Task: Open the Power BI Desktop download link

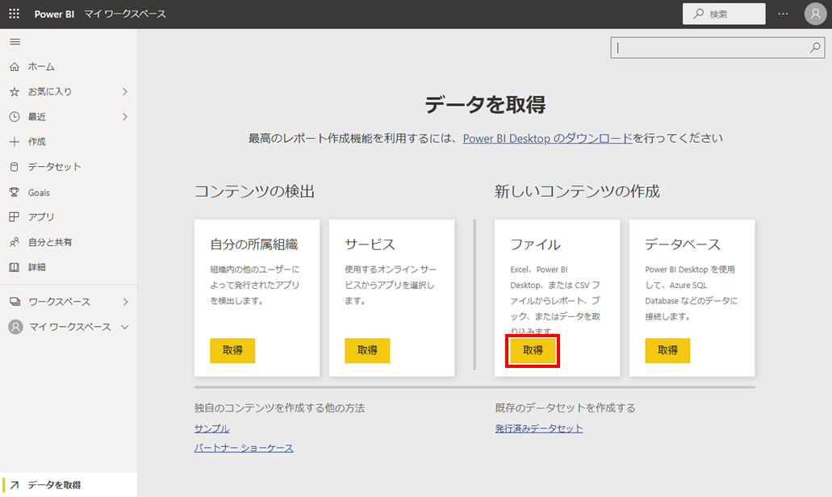Action: [x=547, y=138]
